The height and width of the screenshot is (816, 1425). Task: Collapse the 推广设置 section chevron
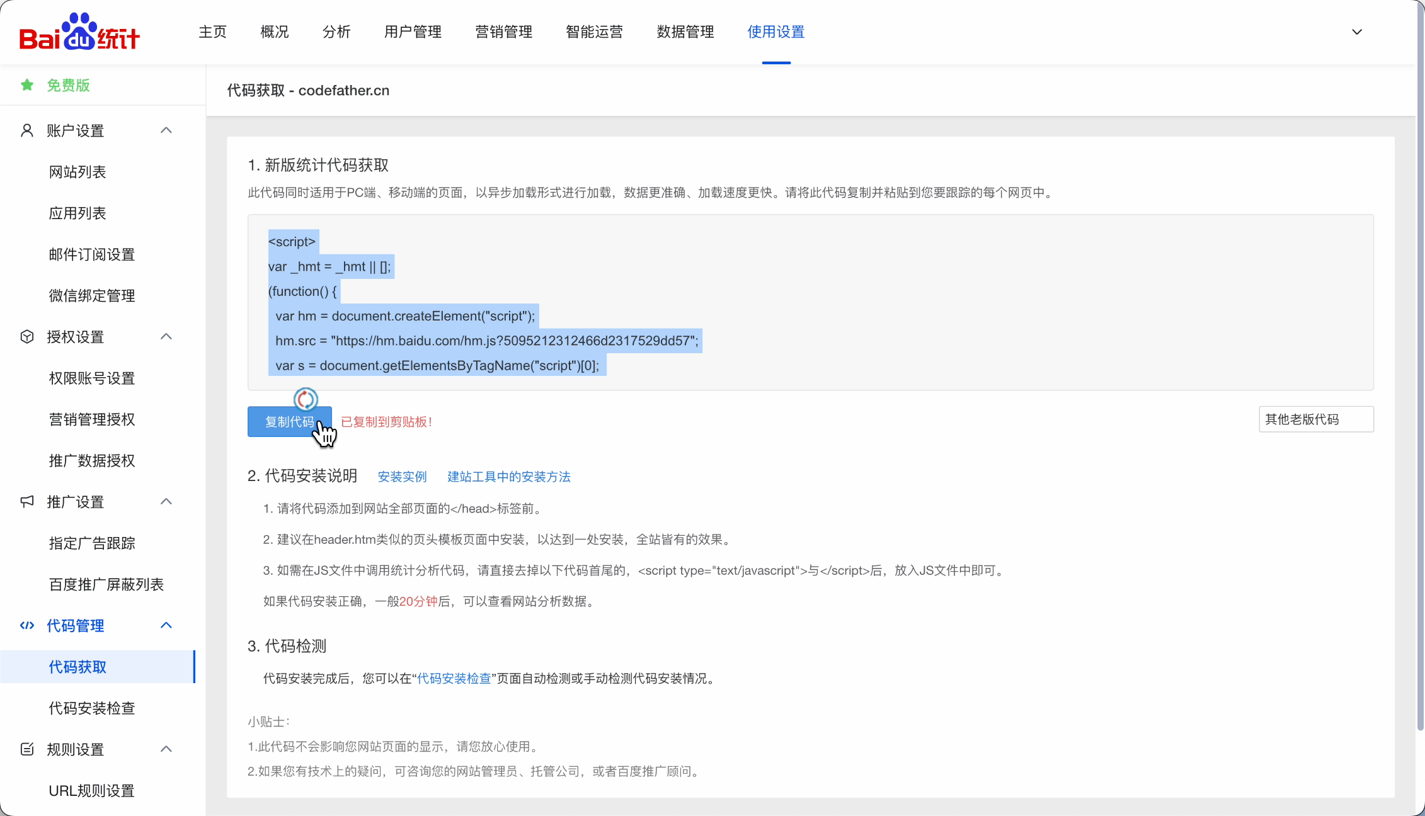pyautogui.click(x=166, y=502)
